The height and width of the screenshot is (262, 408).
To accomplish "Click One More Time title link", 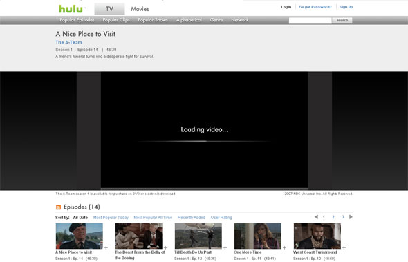I will (x=248, y=252).
